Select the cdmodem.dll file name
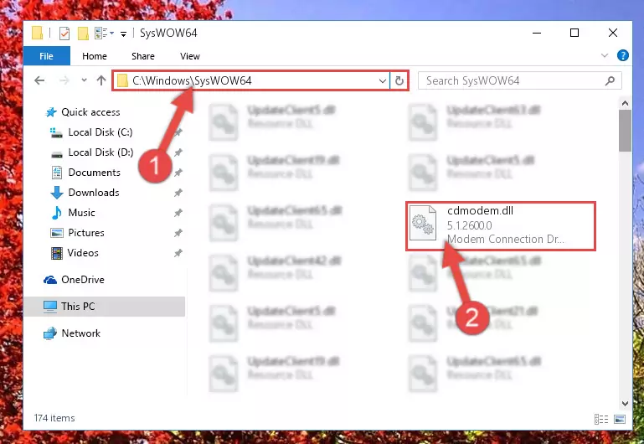 [480, 211]
